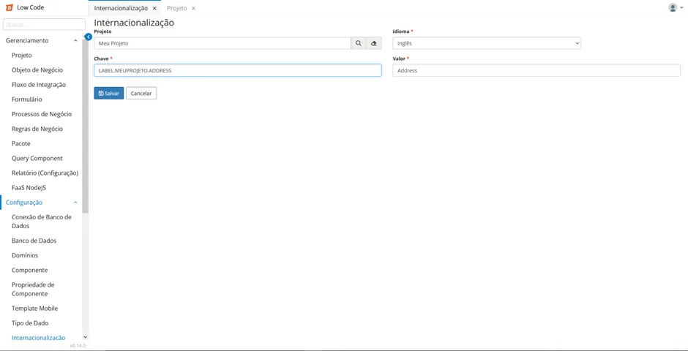Open Conexão de Banco de Dados item

click(41, 222)
